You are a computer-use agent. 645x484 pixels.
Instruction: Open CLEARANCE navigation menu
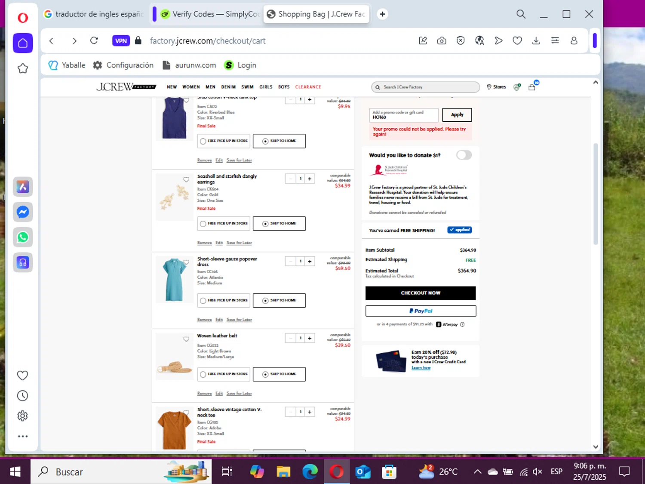coord(308,87)
